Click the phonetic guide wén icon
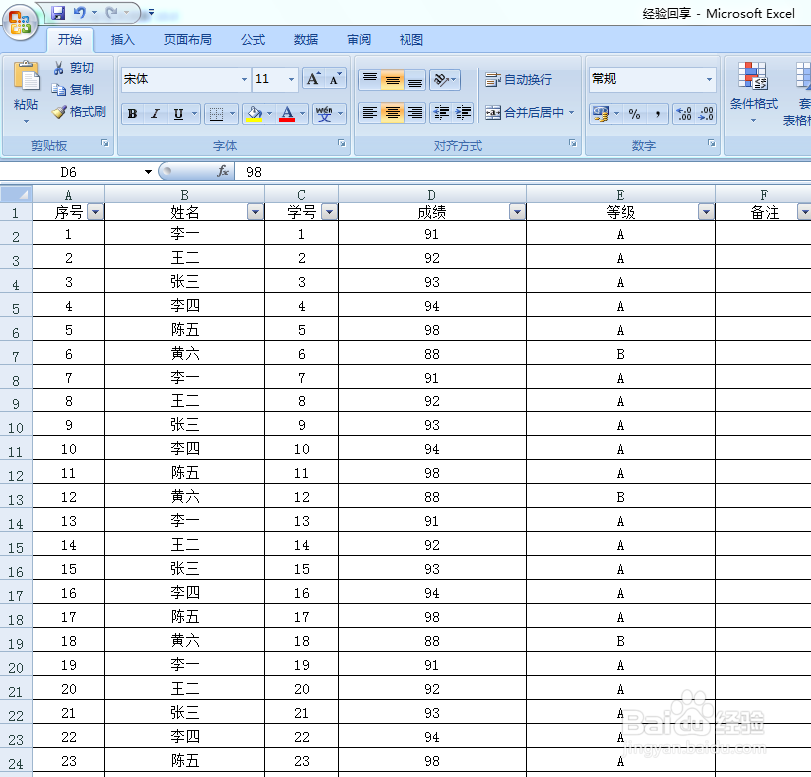 point(325,114)
